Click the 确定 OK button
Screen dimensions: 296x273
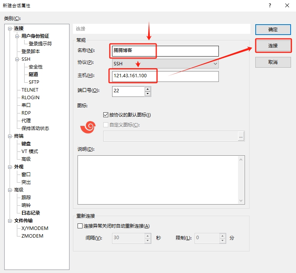[x=273, y=30]
